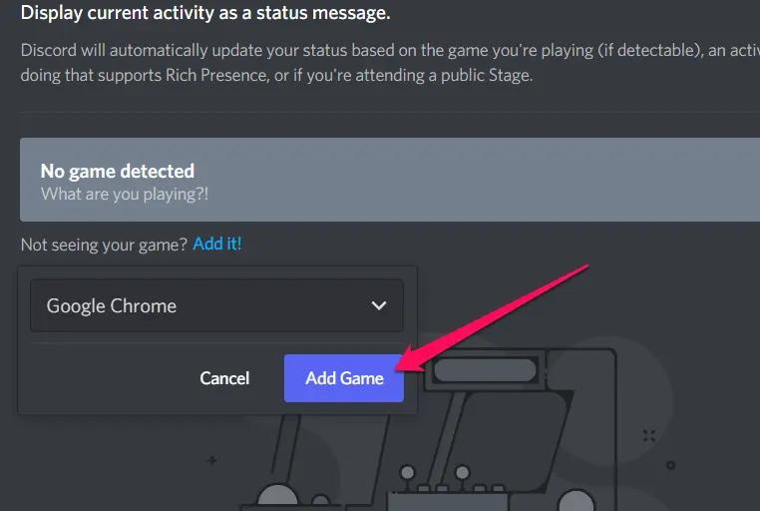Click the blue Add Game button
The width and height of the screenshot is (760, 511).
[344, 378]
